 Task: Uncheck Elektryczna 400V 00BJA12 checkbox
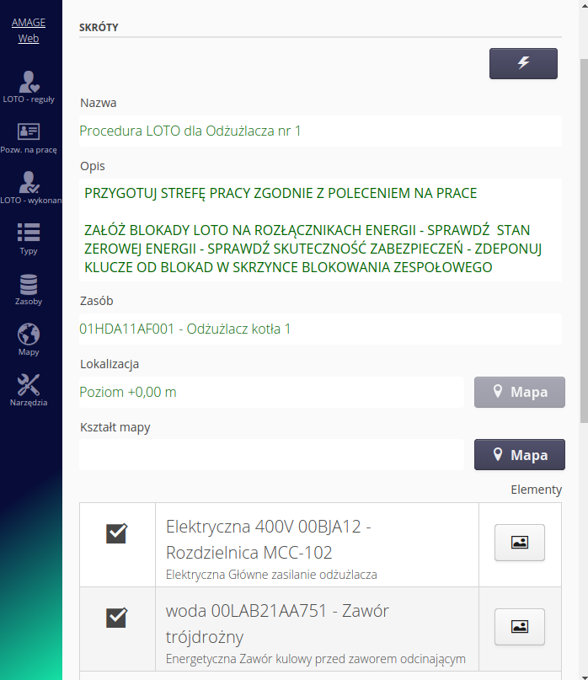pyautogui.click(x=116, y=533)
